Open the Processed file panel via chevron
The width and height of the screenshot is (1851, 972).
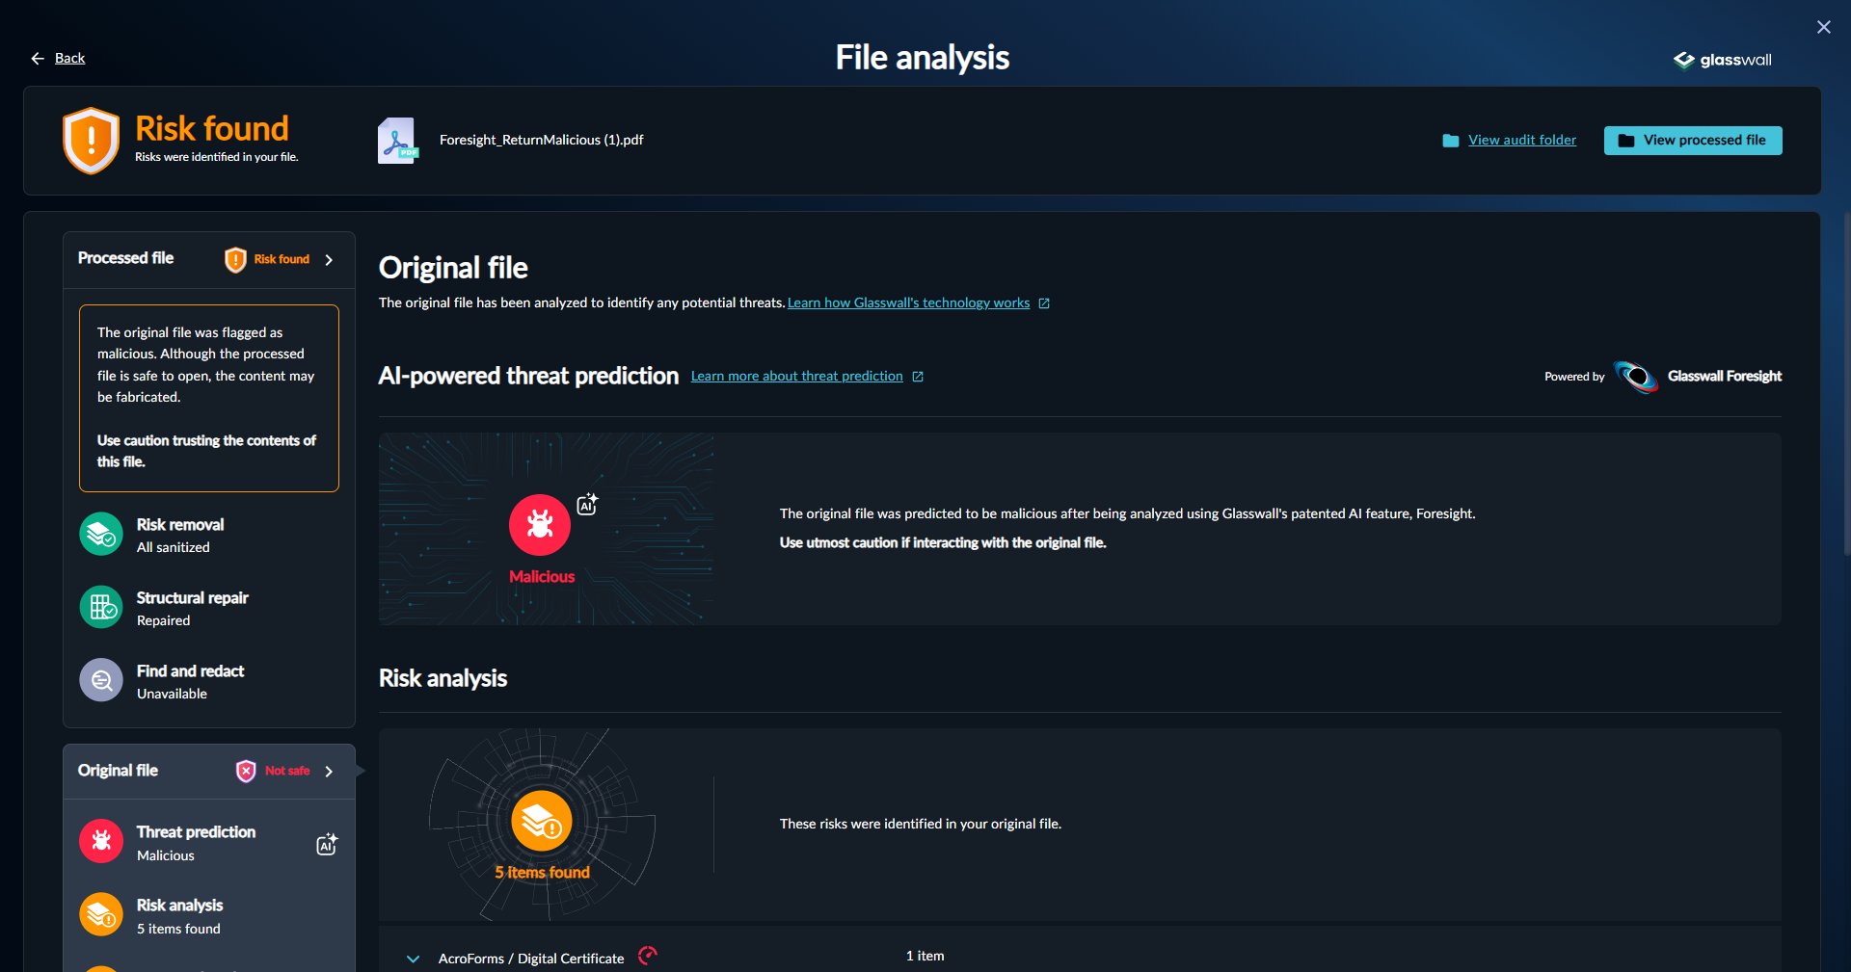[329, 259]
